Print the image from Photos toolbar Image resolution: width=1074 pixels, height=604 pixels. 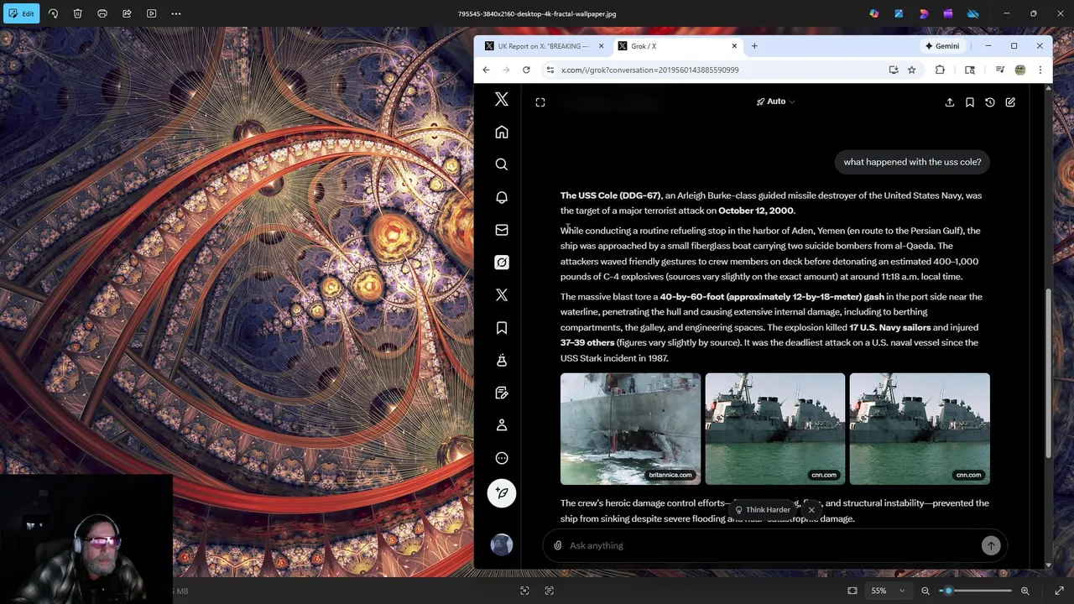click(102, 13)
